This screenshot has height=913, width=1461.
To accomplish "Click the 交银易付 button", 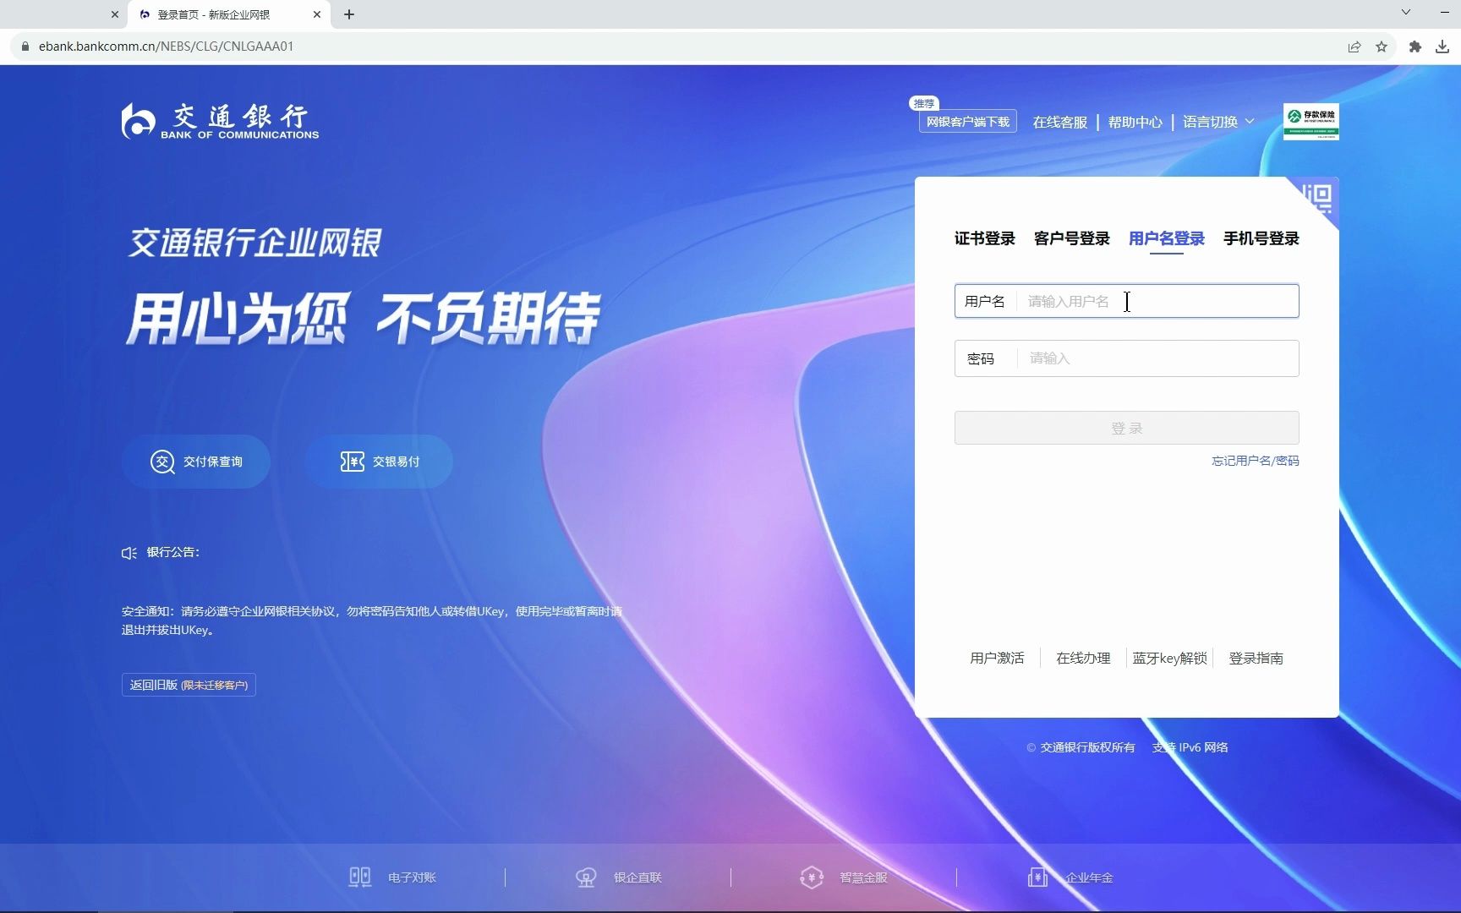I will 379,462.
